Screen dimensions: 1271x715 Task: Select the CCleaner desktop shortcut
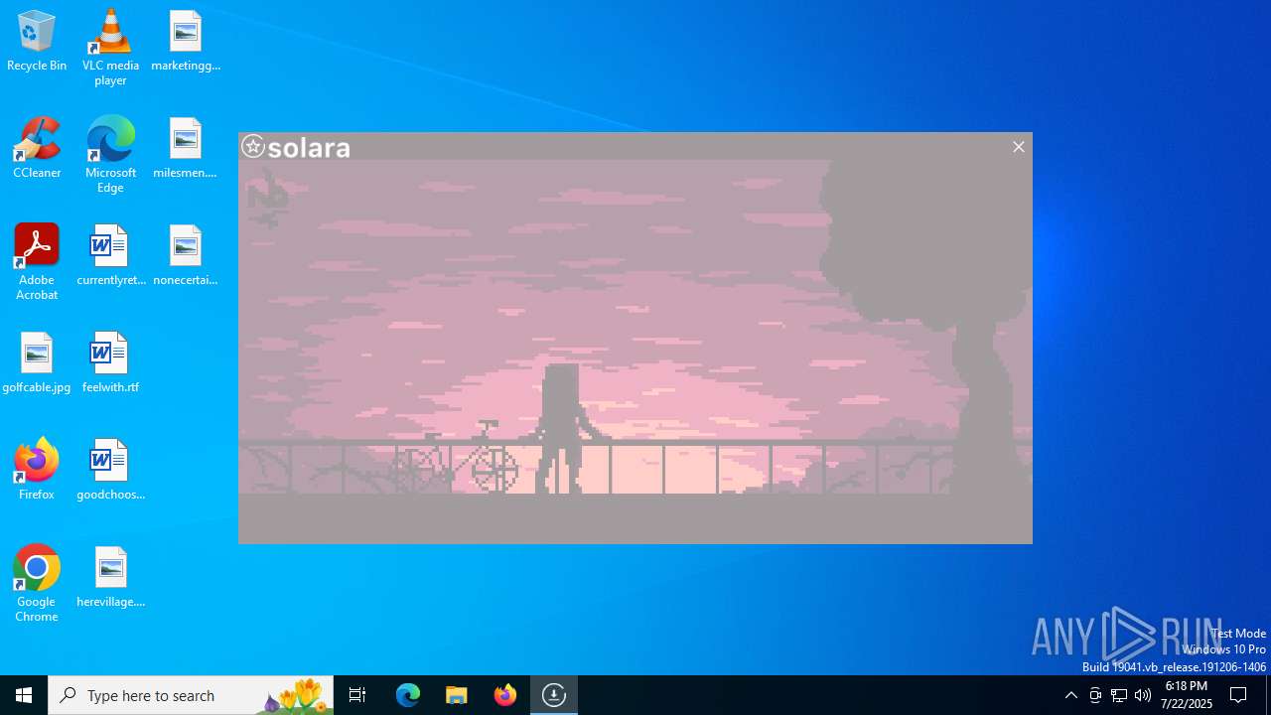tap(37, 148)
